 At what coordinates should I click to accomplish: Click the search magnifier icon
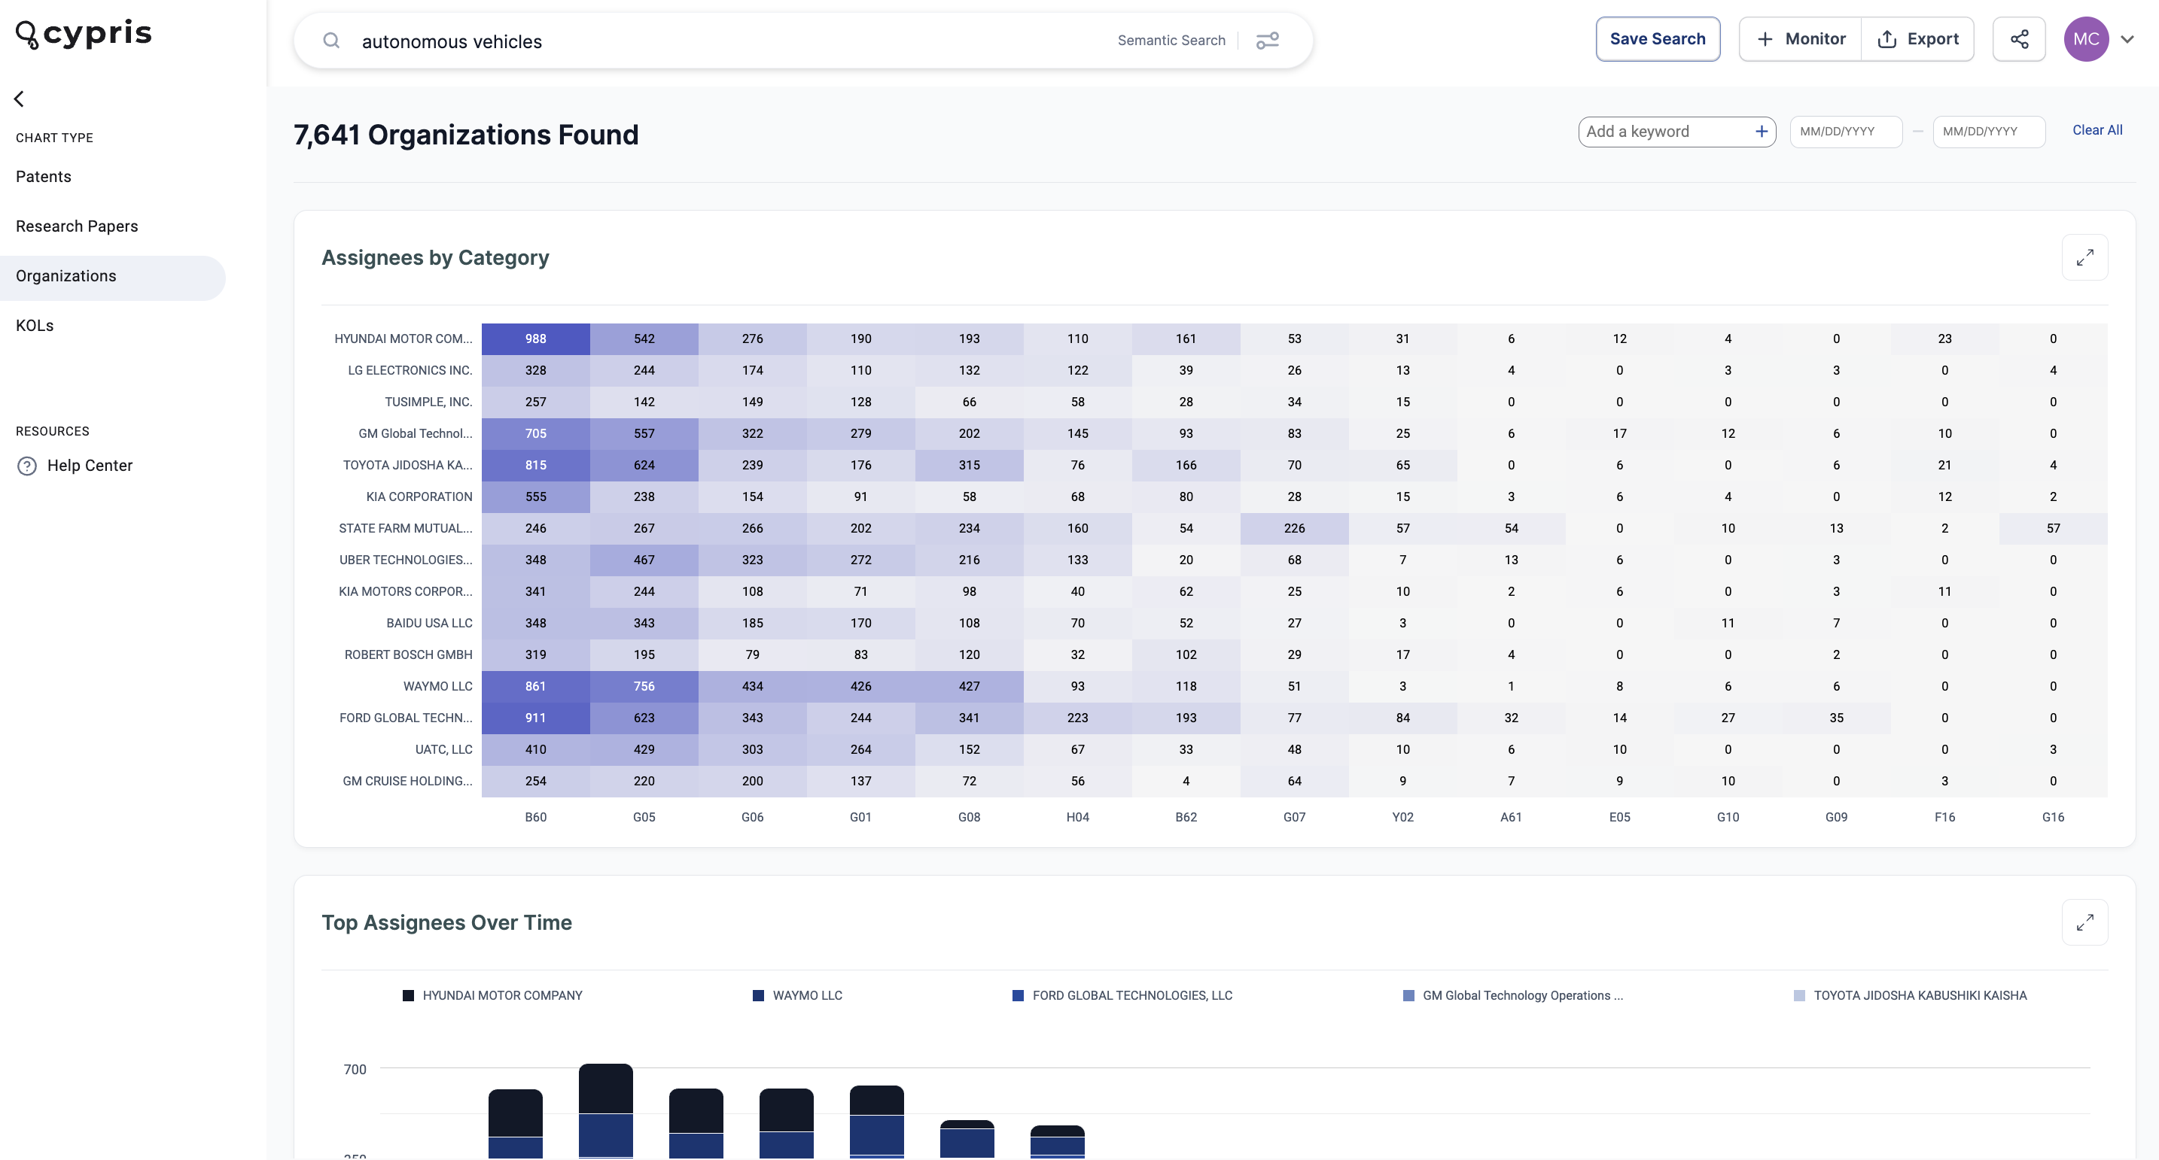[331, 40]
